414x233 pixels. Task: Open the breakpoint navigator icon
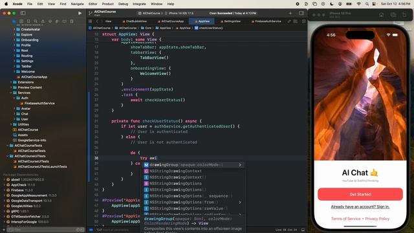pos(64,21)
